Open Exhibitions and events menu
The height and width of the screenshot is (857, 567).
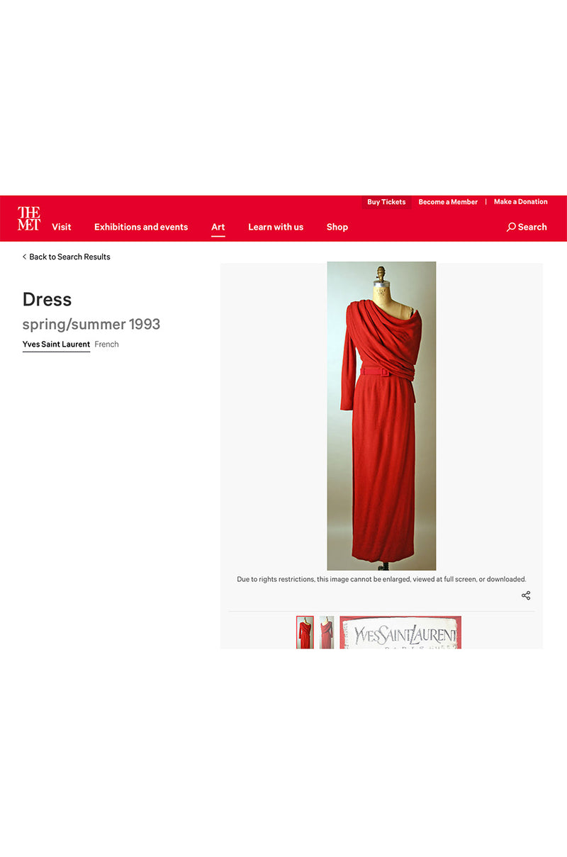(x=141, y=227)
